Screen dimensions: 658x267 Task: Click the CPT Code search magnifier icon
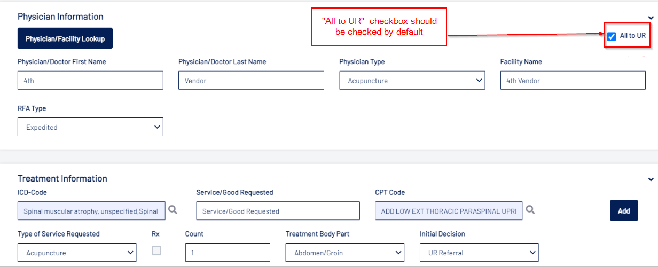(530, 210)
